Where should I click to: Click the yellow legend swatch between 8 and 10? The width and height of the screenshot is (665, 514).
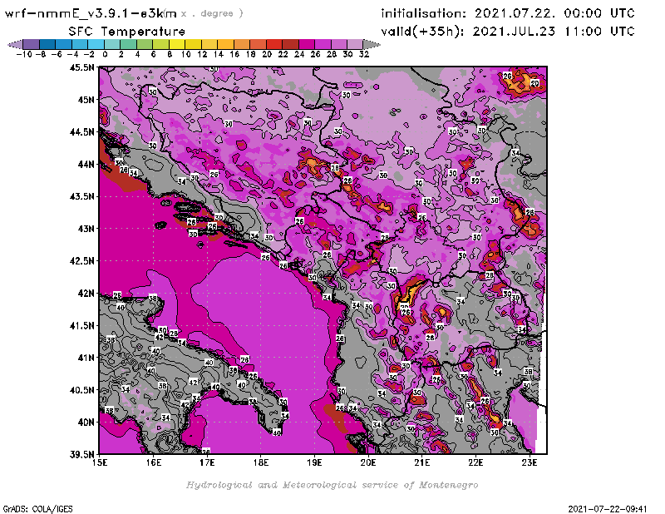(177, 44)
